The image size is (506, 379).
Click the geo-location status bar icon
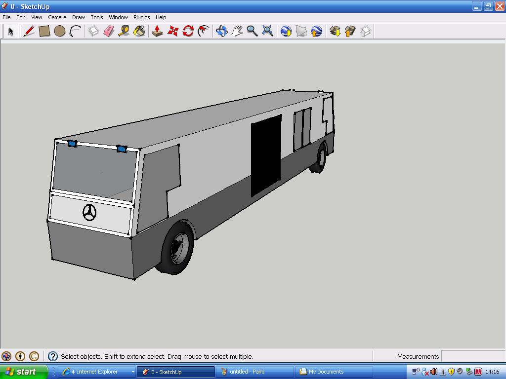[6, 356]
